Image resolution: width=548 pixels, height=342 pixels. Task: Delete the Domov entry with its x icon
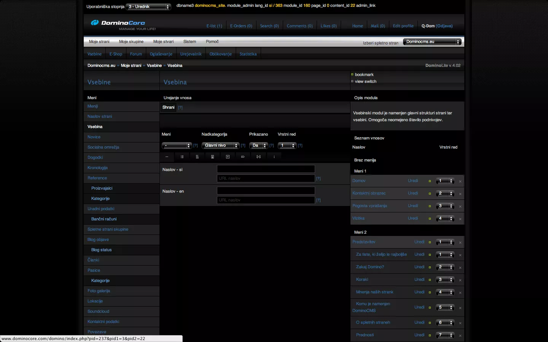pos(460,182)
